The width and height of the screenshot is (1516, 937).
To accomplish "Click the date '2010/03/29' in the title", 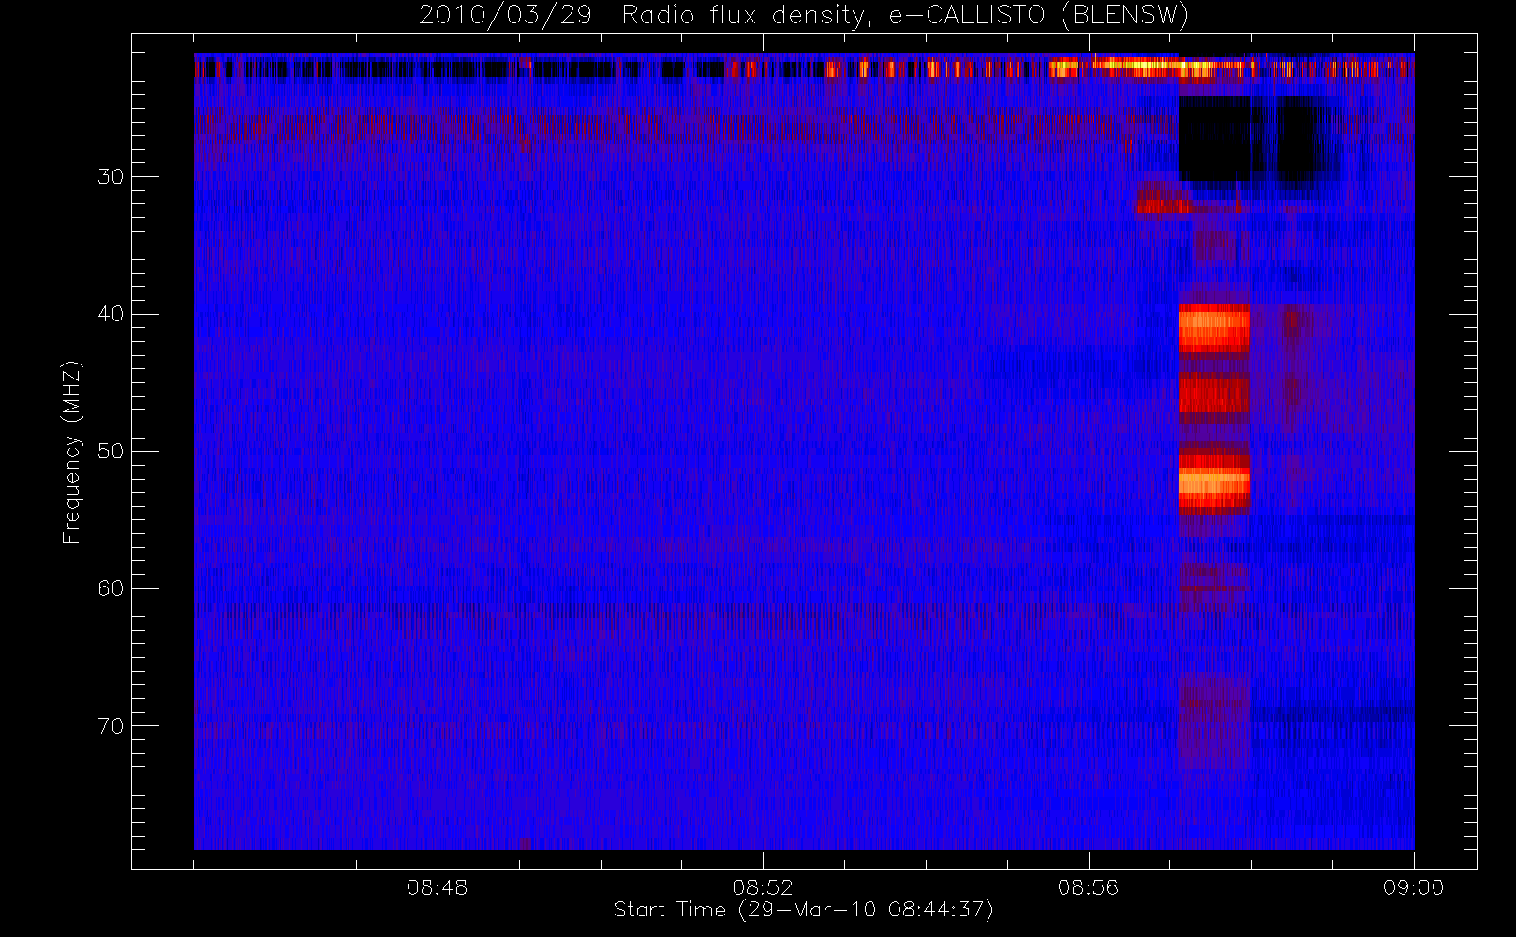I will pyautogui.click(x=505, y=16).
